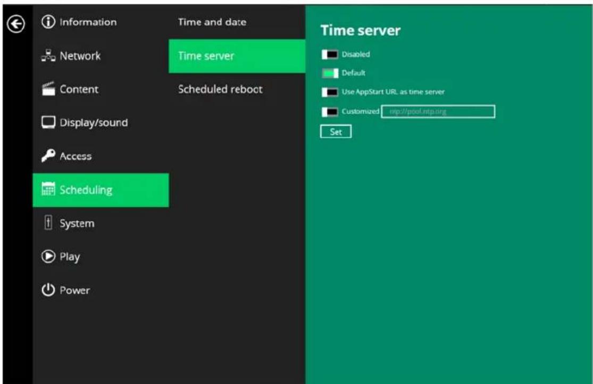This screenshot has height=384, width=593.
Task: Click the Display/sound monitor icon
Action: [48, 122]
